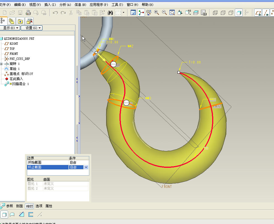
Task: Select QIZHONGDIAOGOU.PRT in model tree
Action: click(19, 39)
